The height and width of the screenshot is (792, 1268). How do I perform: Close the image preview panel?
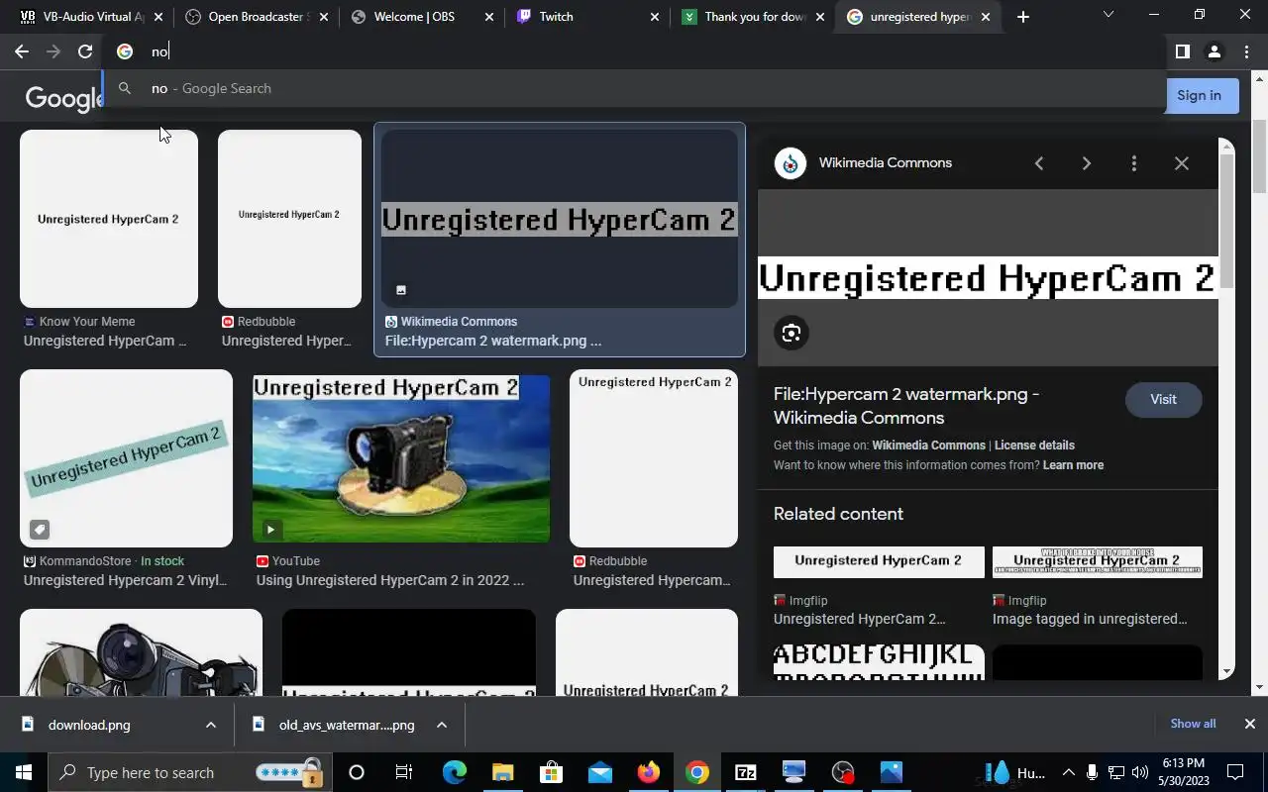tap(1182, 163)
